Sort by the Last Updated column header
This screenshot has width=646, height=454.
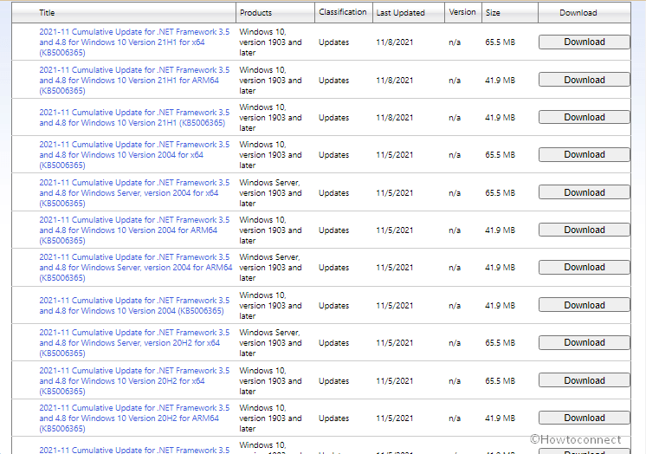(400, 13)
